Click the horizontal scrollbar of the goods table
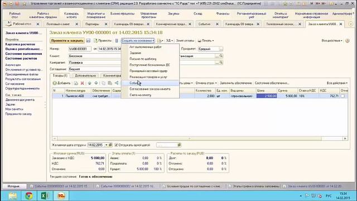The height and width of the screenshot is (201, 357). point(190,138)
